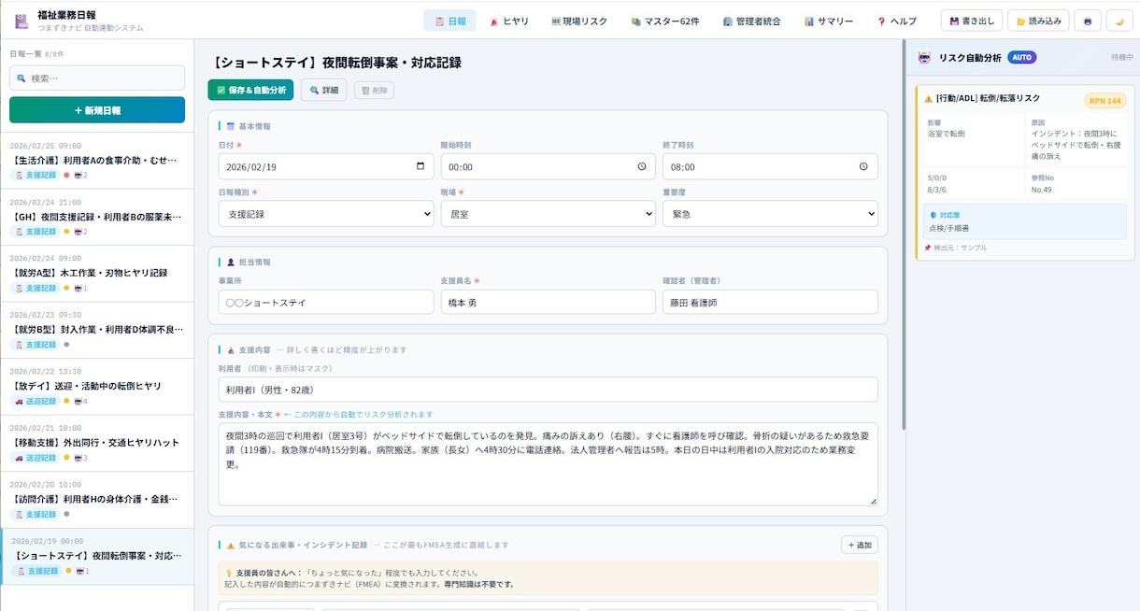Create a new report with 新規日報

97,110
